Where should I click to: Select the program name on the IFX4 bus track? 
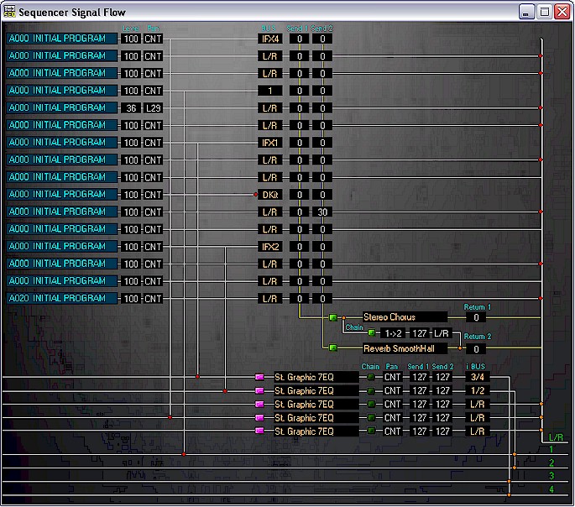pos(61,39)
